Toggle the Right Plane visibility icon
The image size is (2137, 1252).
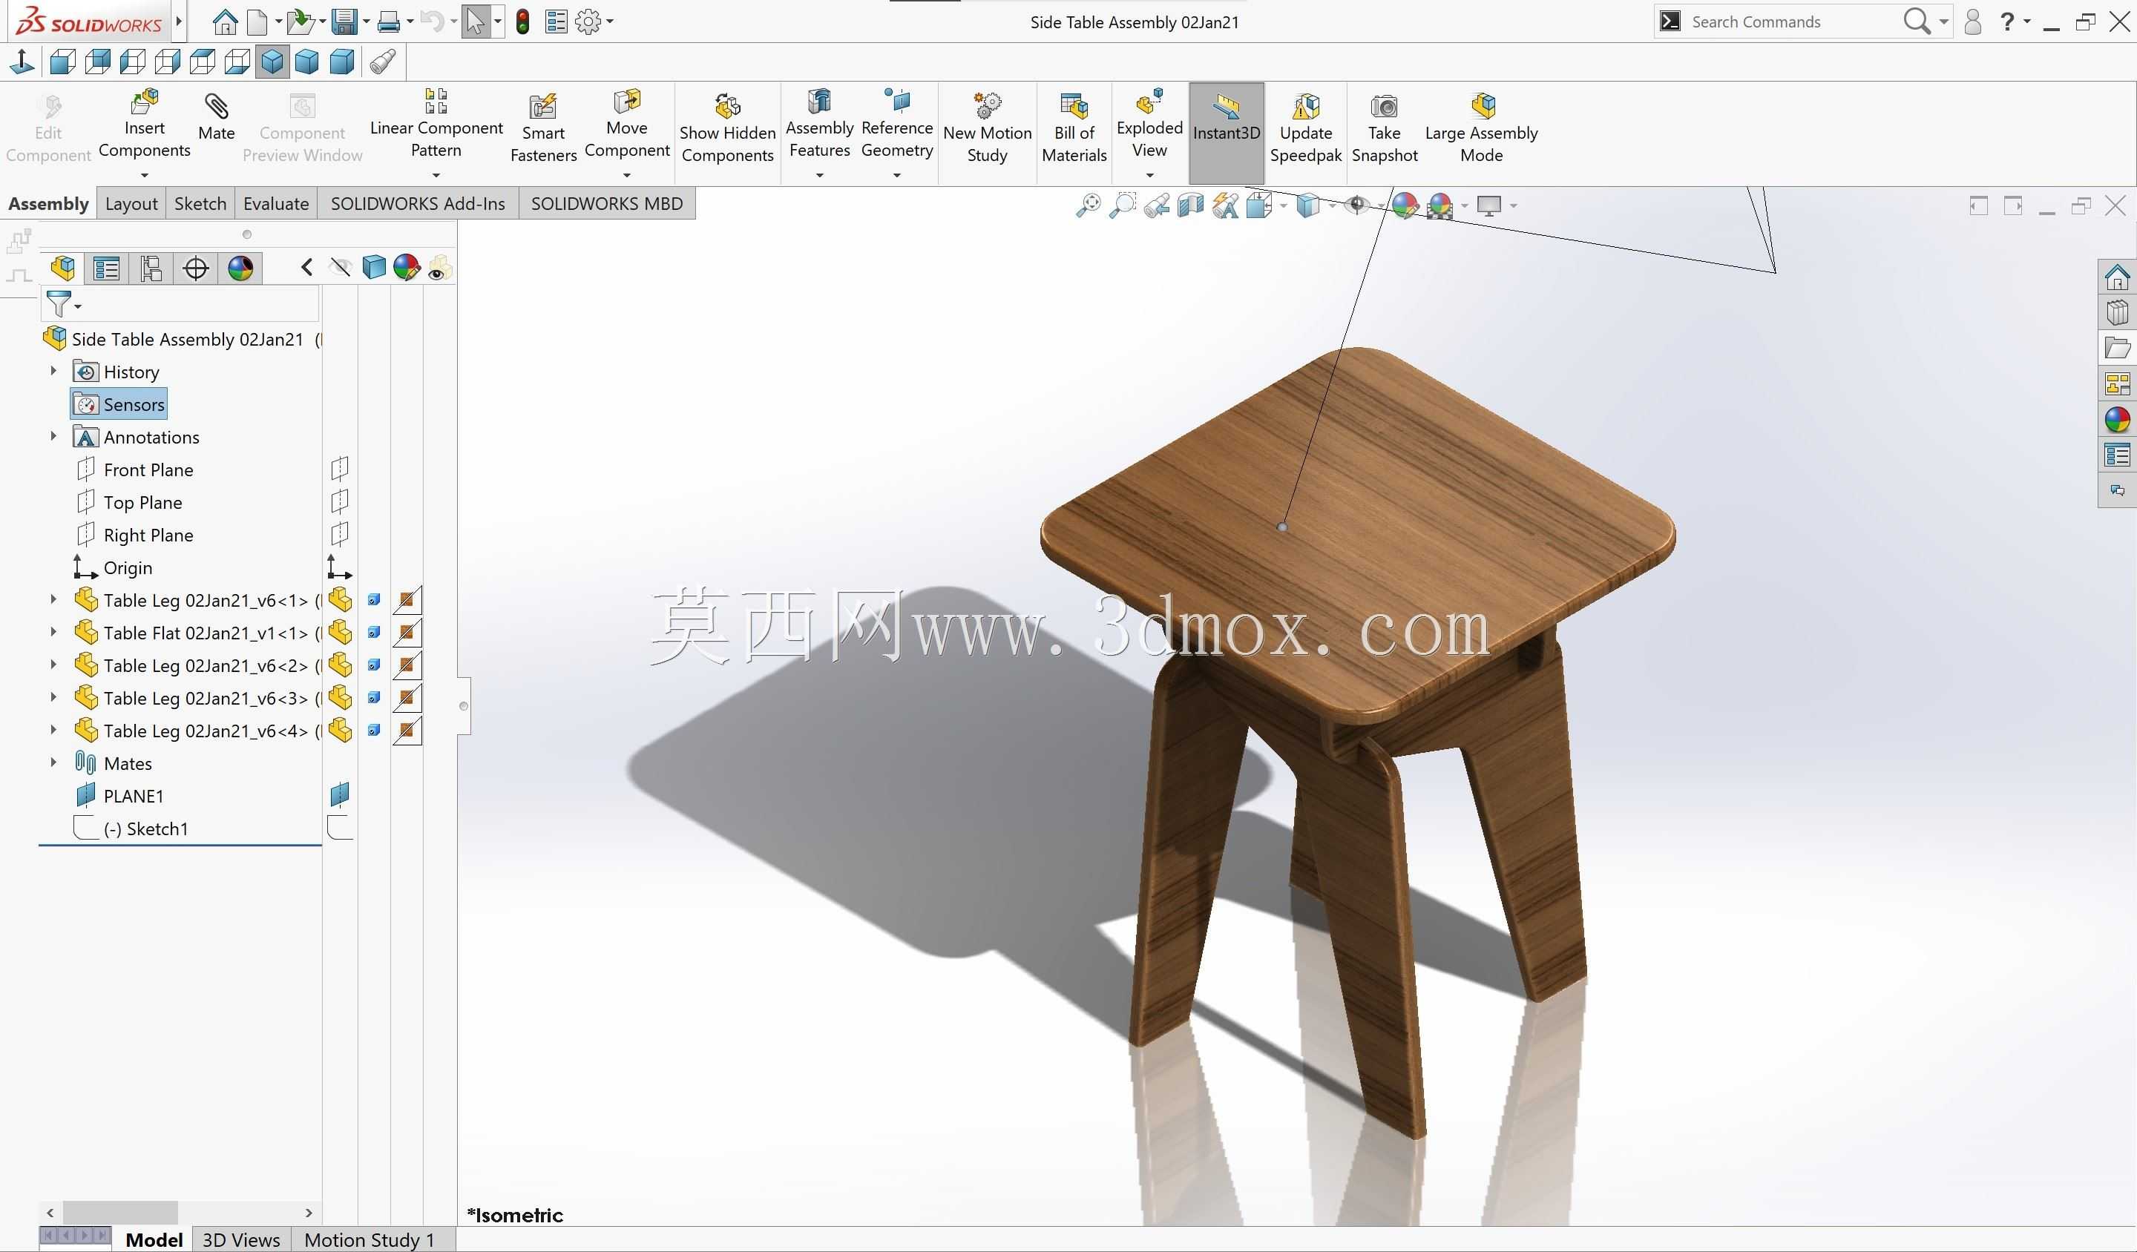(339, 534)
